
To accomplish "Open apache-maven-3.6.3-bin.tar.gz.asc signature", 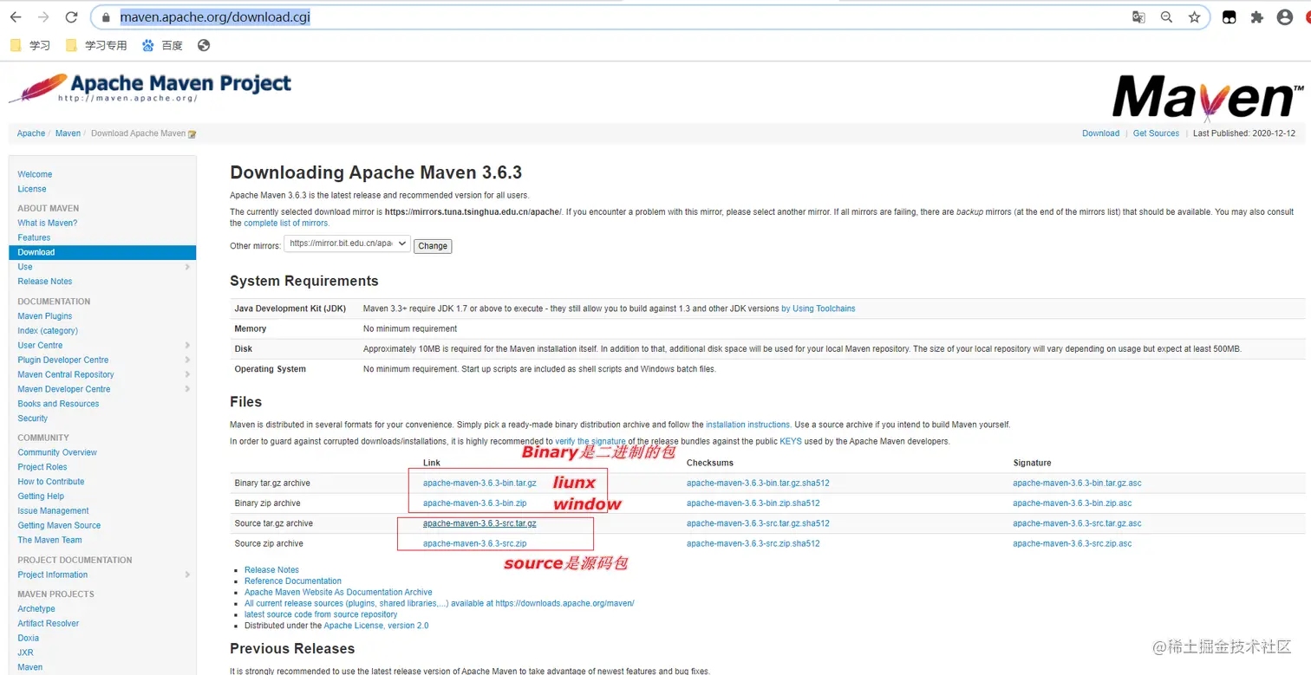I will pos(1077,483).
